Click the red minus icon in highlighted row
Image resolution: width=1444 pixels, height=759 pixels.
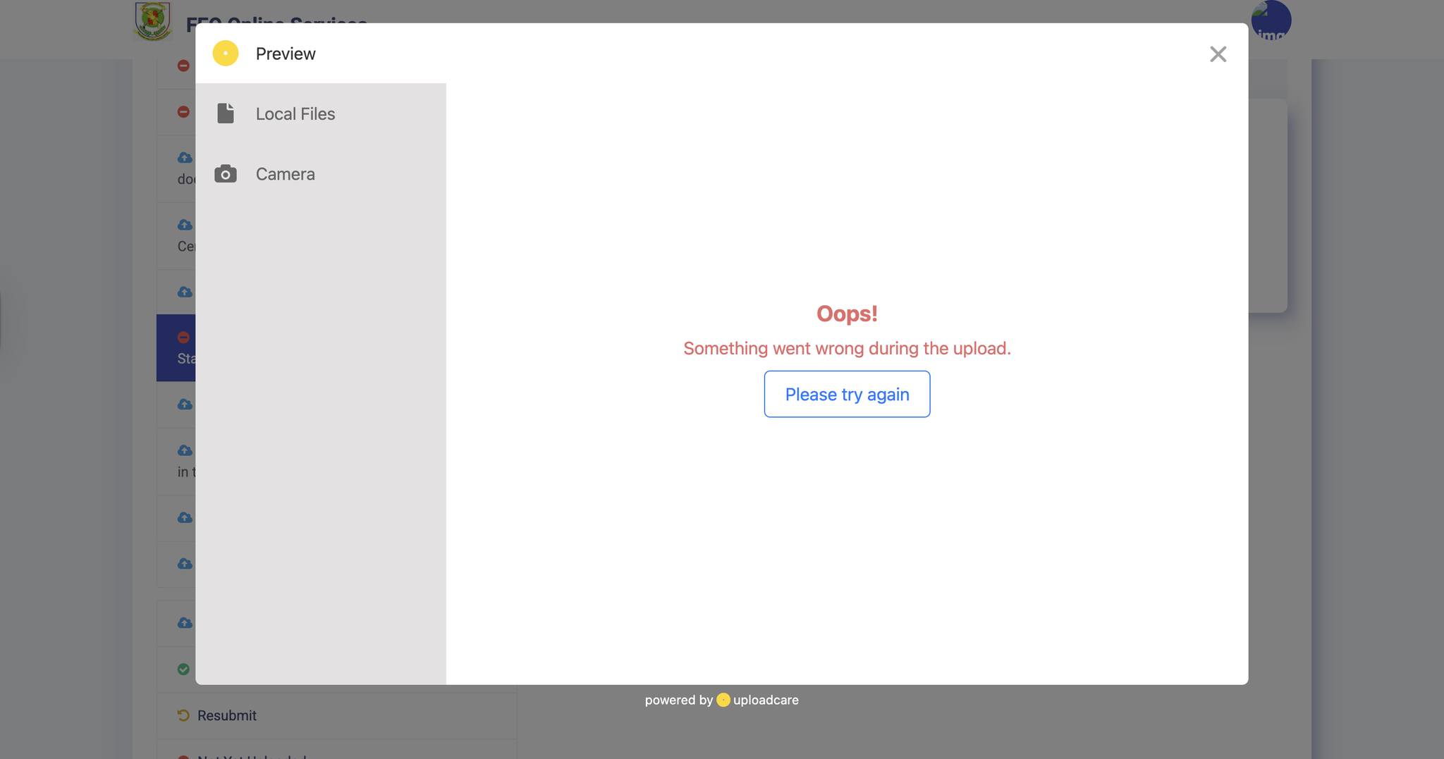(x=183, y=337)
